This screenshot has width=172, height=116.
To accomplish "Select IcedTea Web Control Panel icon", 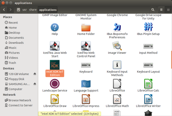I will click(86, 46).
